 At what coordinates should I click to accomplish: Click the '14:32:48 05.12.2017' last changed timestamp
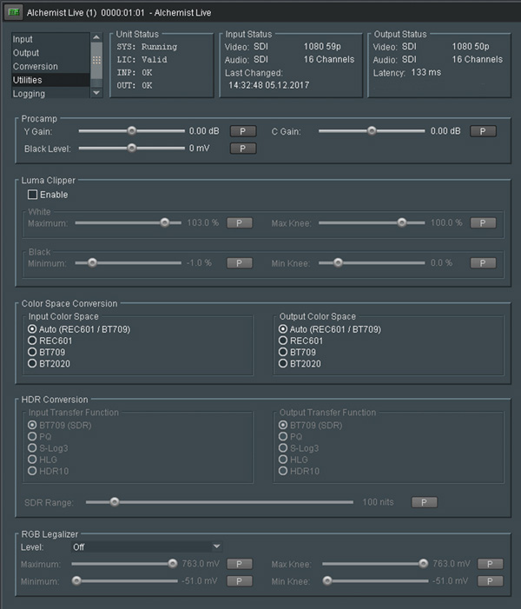pos(268,85)
